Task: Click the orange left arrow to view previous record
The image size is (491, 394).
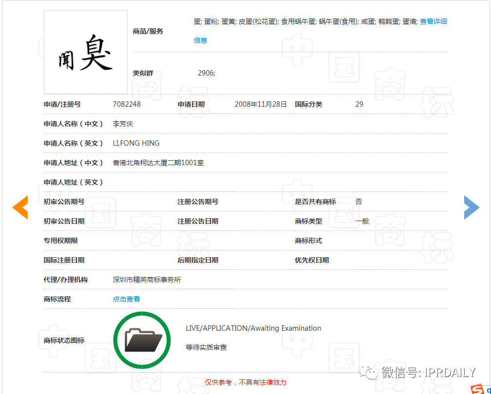Action: click(20, 207)
